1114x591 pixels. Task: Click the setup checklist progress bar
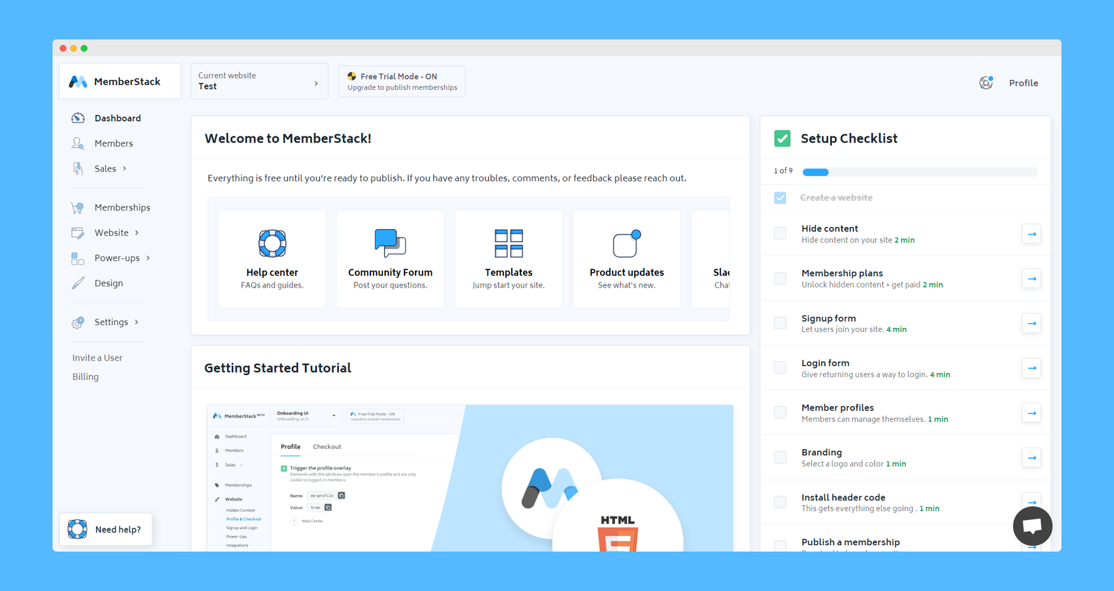click(x=920, y=172)
